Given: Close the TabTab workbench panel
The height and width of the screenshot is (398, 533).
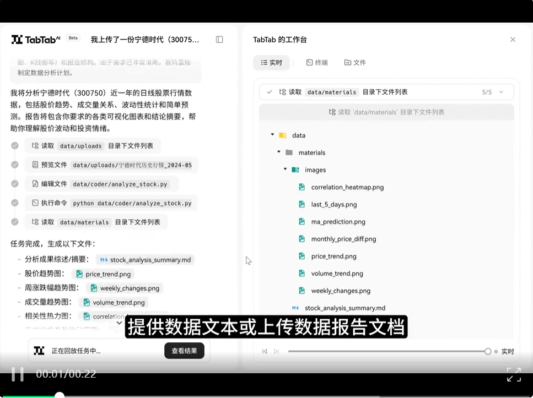Looking at the screenshot, I should [513, 40].
